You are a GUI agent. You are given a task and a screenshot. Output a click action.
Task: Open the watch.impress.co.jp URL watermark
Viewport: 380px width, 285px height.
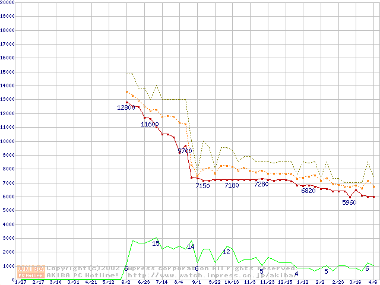point(211,275)
